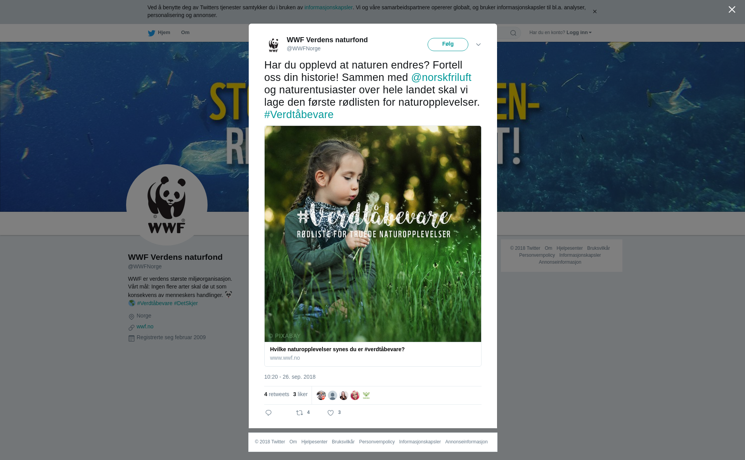Click the Twitter bird Hjem icon
745x460 pixels.
click(x=151, y=33)
